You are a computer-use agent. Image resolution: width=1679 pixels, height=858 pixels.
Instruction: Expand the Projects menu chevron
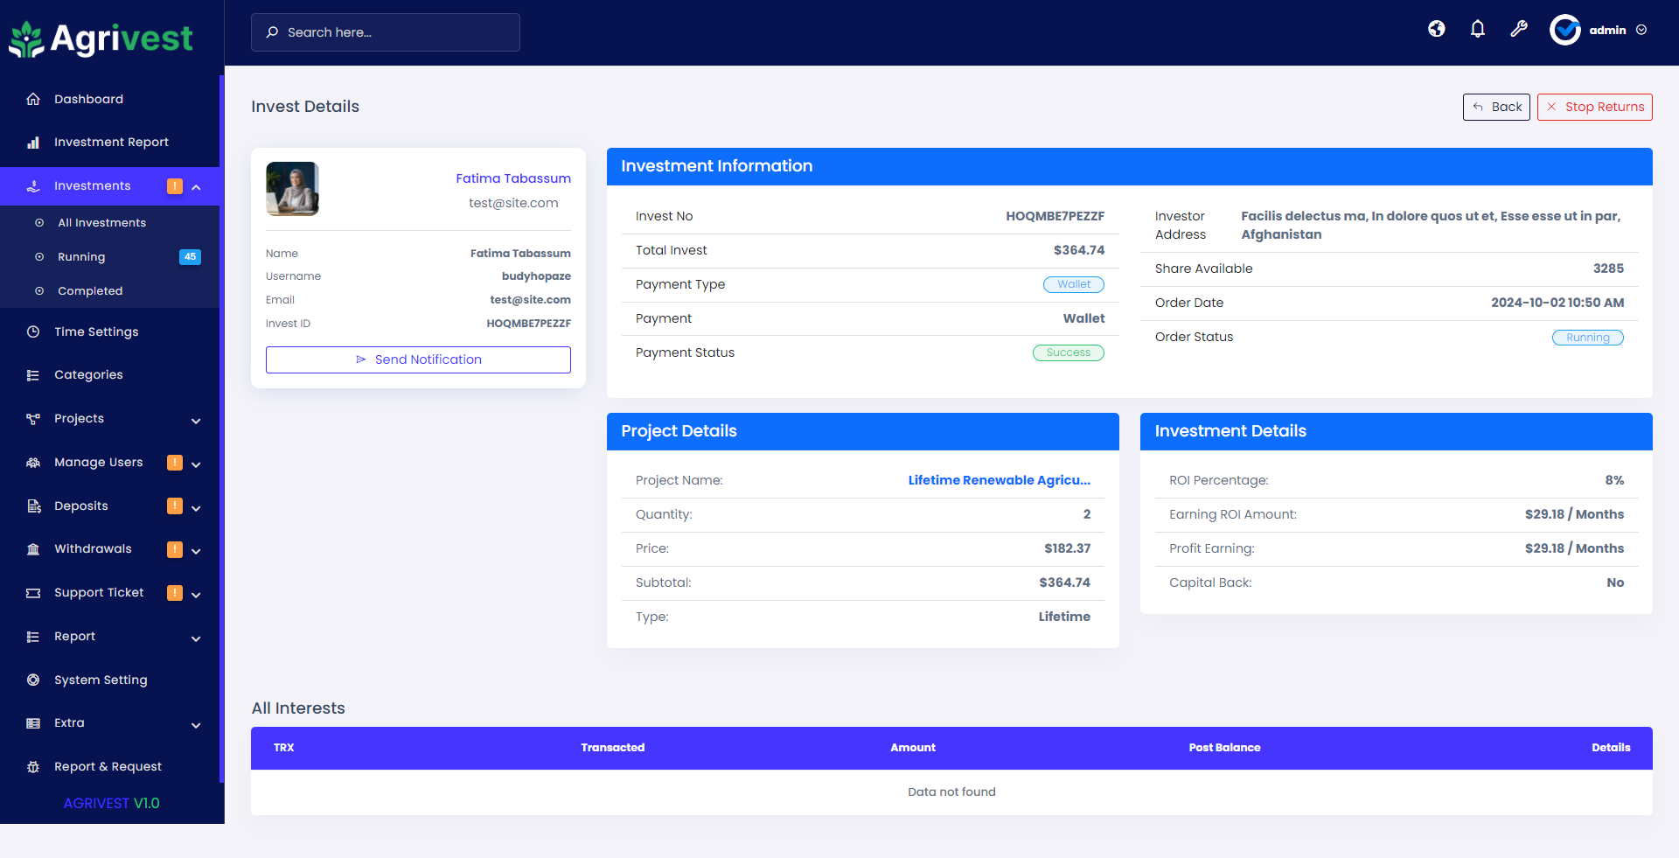coord(196,421)
